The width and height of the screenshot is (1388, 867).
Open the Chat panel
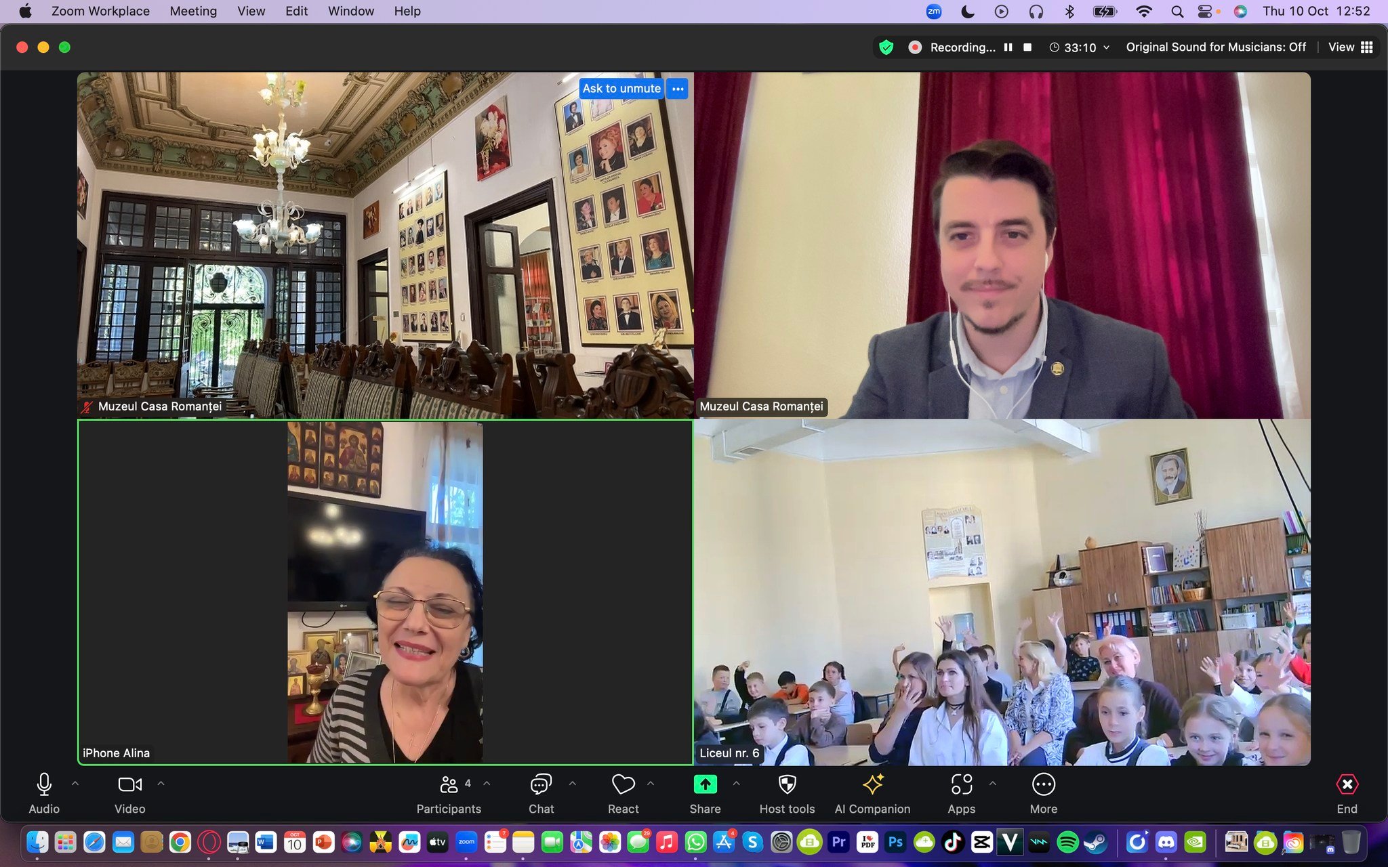point(540,784)
